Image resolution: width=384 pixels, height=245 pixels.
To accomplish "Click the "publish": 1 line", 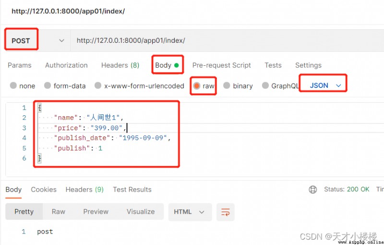I will 78,148.
